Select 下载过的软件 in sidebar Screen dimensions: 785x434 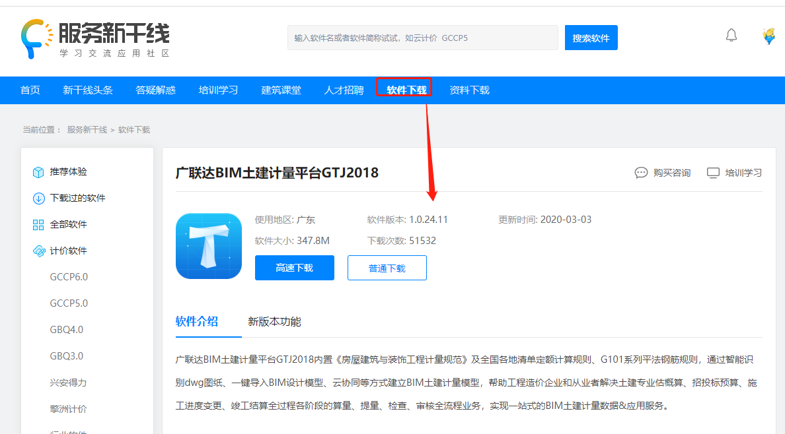click(77, 198)
